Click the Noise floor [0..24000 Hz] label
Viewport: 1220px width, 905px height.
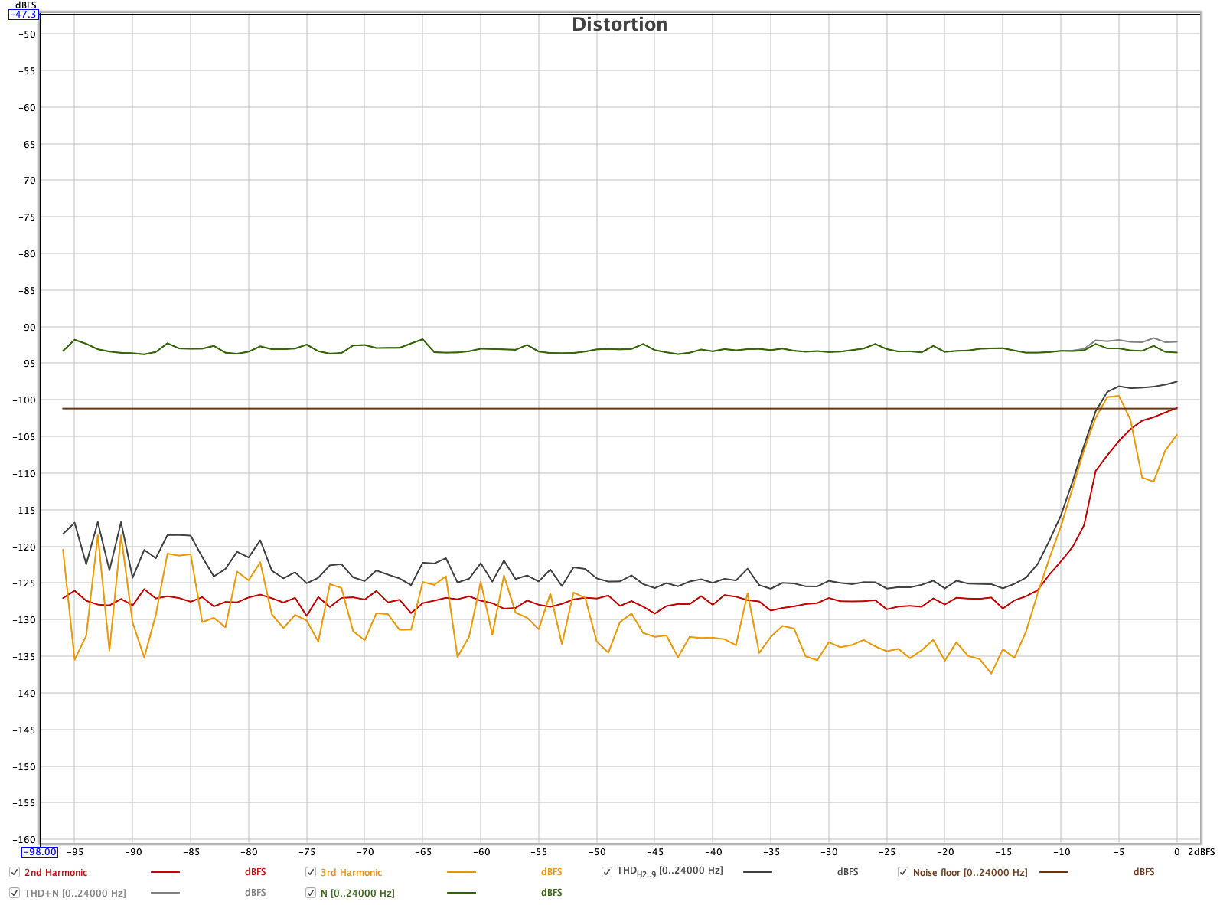click(x=970, y=873)
